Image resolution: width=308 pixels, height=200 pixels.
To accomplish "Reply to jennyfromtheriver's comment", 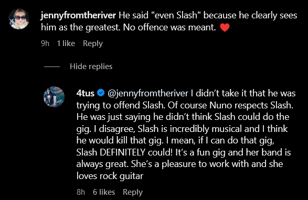I will [x=93, y=43].
